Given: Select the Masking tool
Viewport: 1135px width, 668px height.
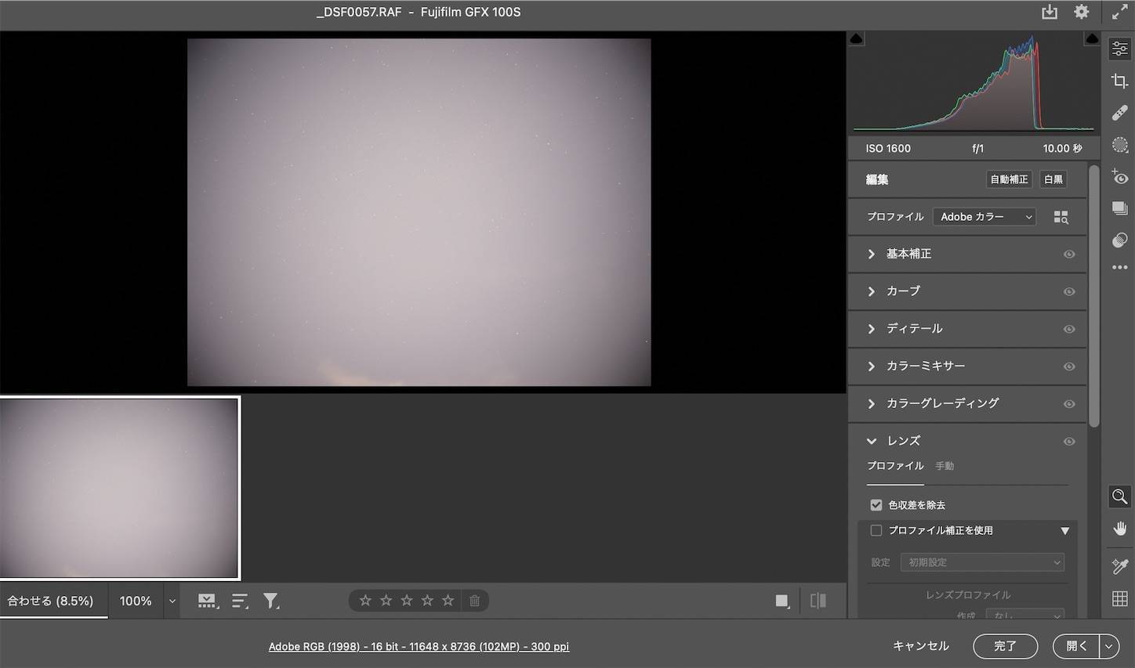Looking at the screenshot, I should tap(1119, 146).
